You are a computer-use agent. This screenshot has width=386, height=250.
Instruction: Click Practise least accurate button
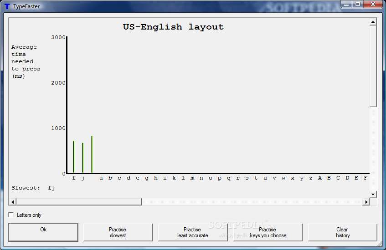(192, 232)
